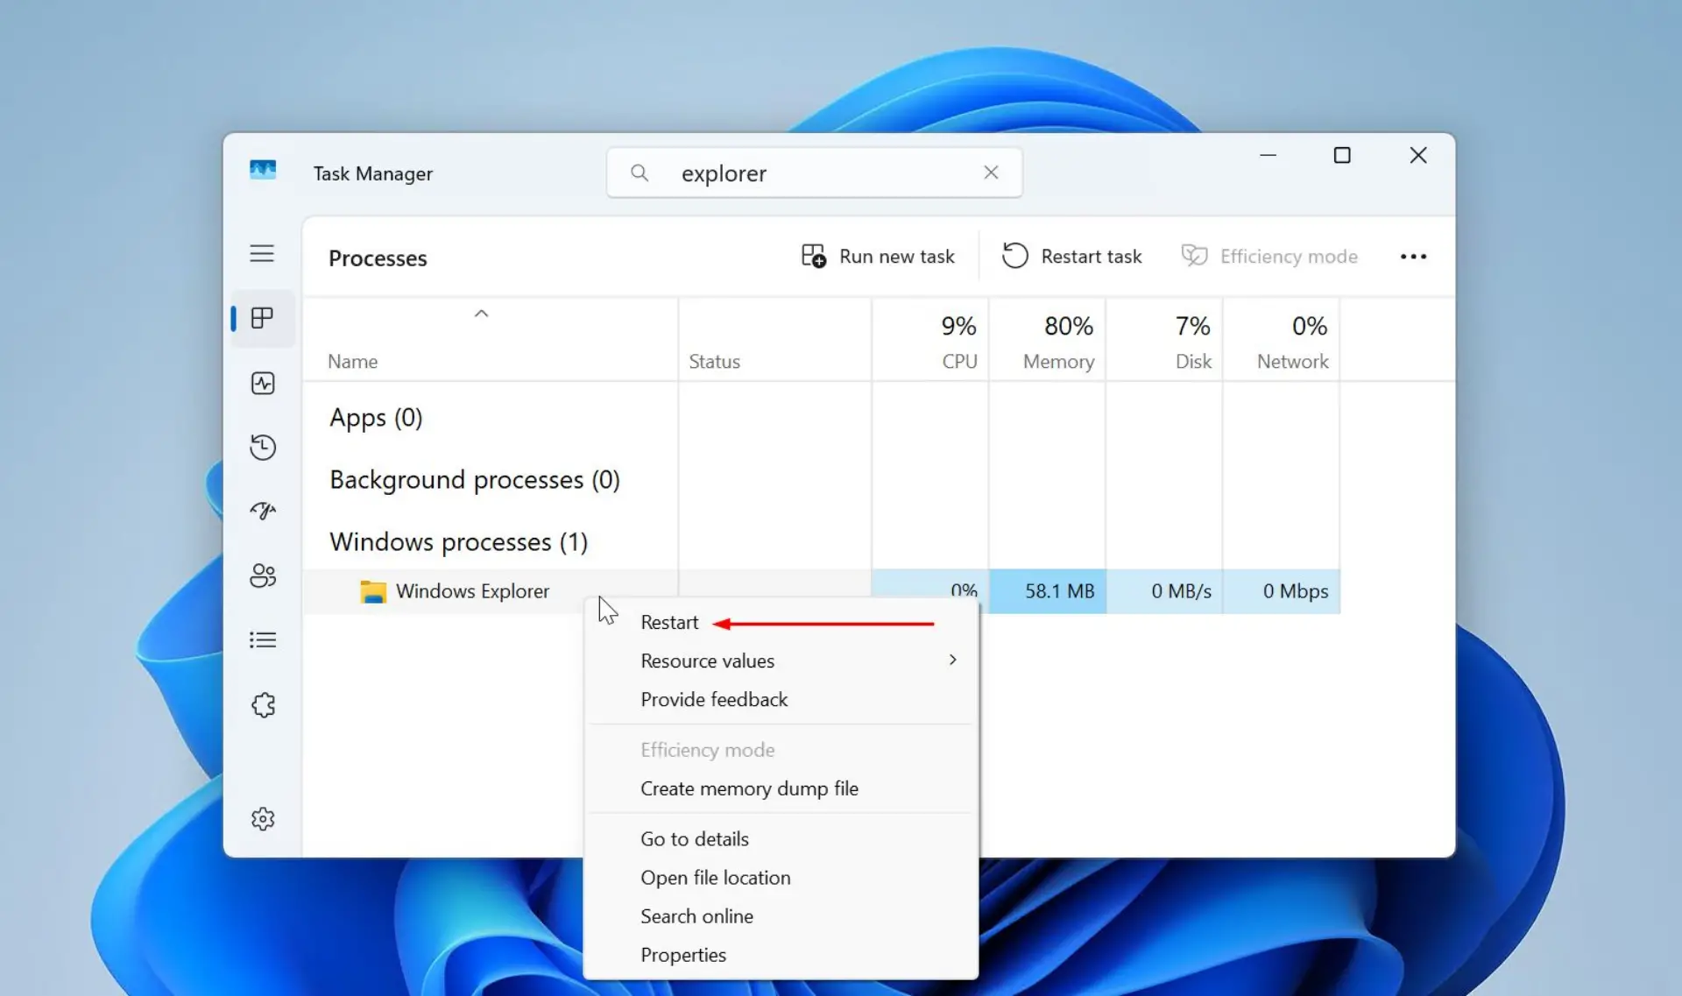Select the Background processes (0) group

tap(475, 480)
